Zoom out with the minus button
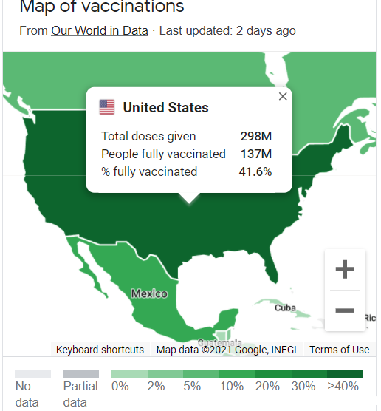The width and height of the screenshot is (381, 411). pyautogui.click(x=345, y=310)
